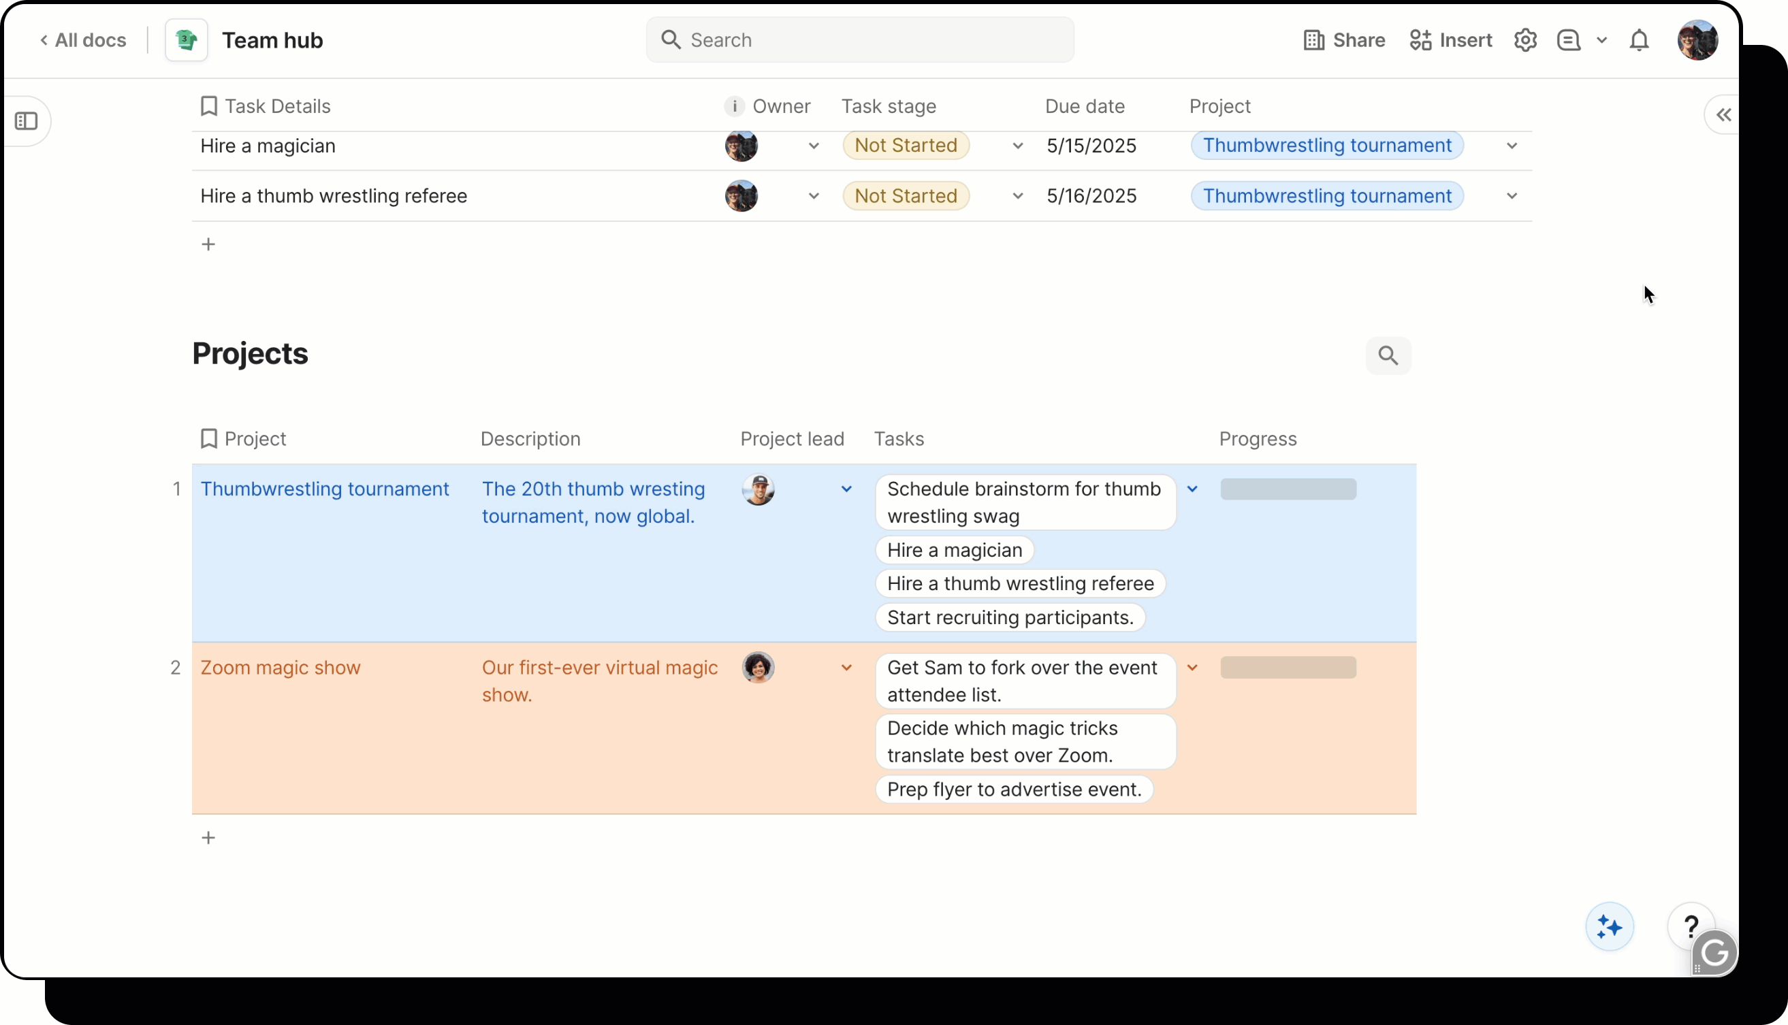Click the Due date column header

coord(1085,106)
